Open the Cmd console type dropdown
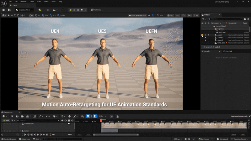251x141 pixels. click(37, 139)
